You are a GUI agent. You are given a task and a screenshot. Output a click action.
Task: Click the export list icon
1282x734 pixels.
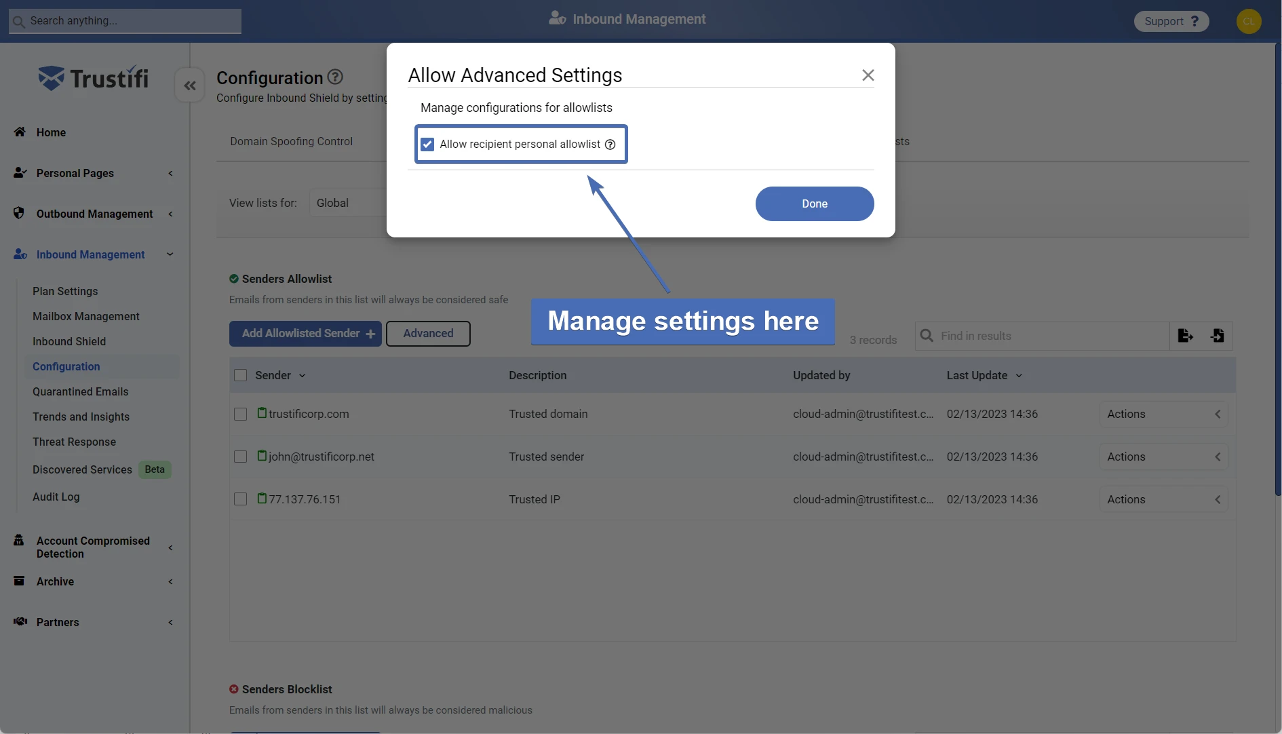1185,336
